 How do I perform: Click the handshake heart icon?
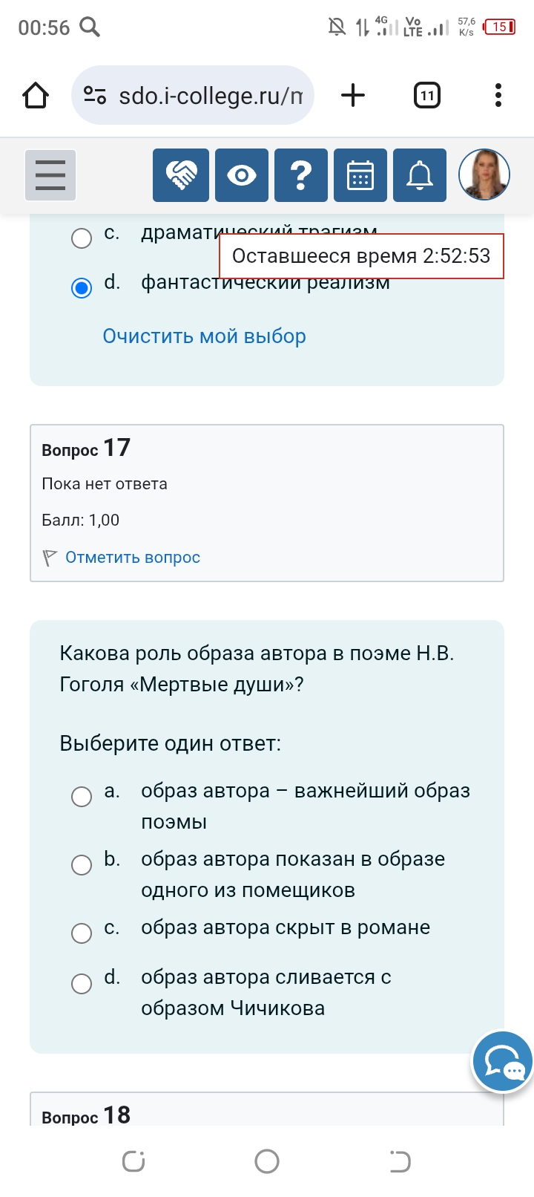pos(181,175)
